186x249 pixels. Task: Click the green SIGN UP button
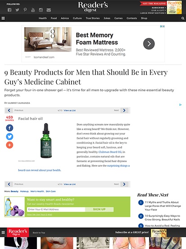click(x=99, y=209)
